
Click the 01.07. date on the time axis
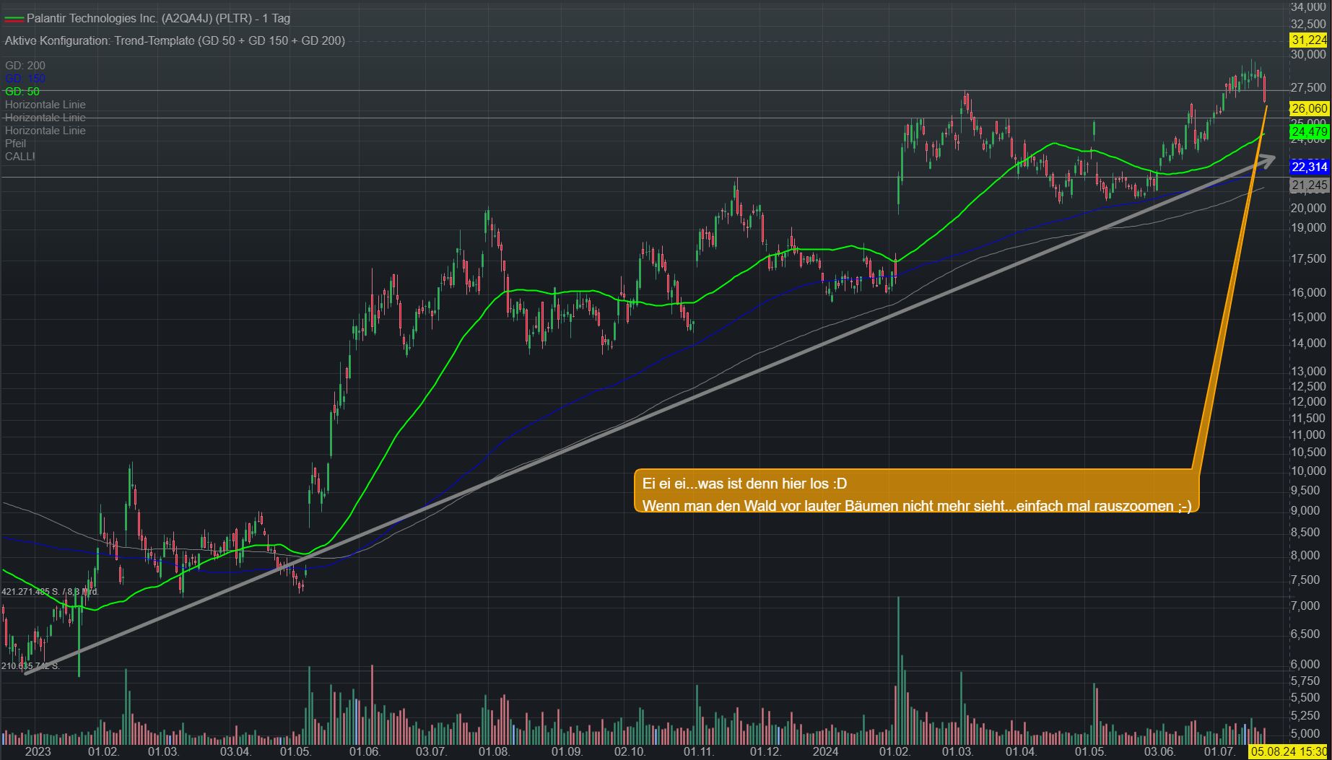[1219, 752]
